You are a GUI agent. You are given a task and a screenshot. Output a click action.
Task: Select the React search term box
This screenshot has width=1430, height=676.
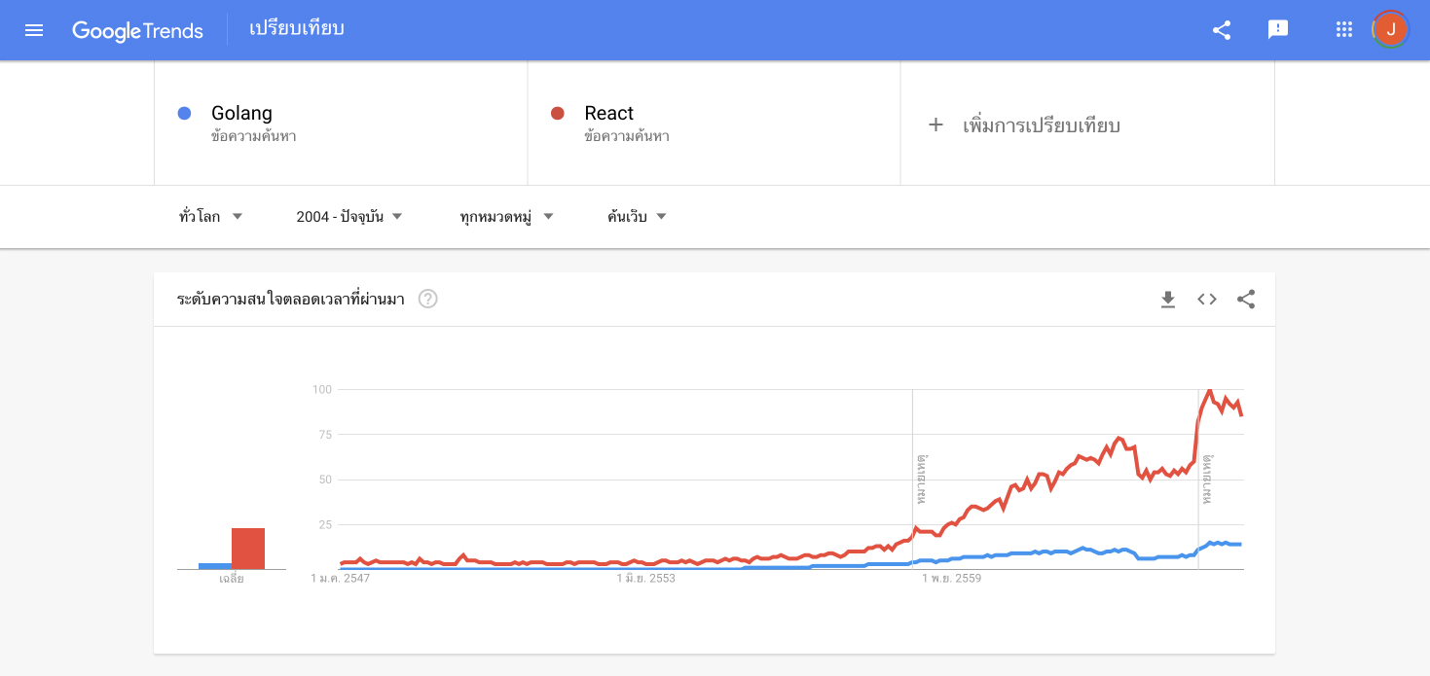click(714, 124)
